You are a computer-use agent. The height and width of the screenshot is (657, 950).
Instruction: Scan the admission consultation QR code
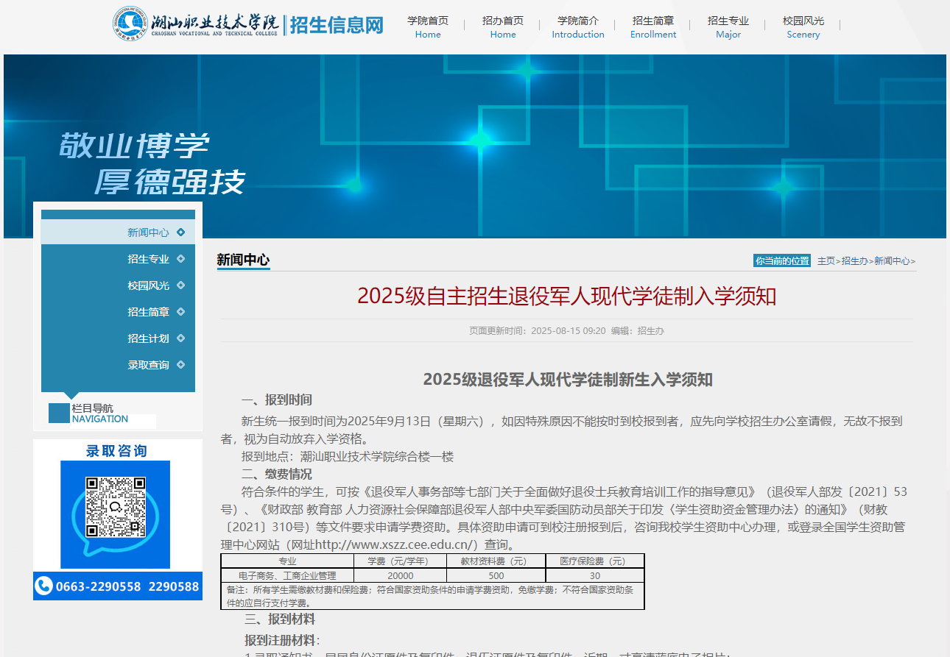point(114,506)
